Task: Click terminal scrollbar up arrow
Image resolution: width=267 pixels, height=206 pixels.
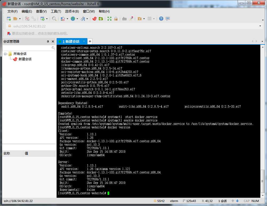Action: point(262,47)
